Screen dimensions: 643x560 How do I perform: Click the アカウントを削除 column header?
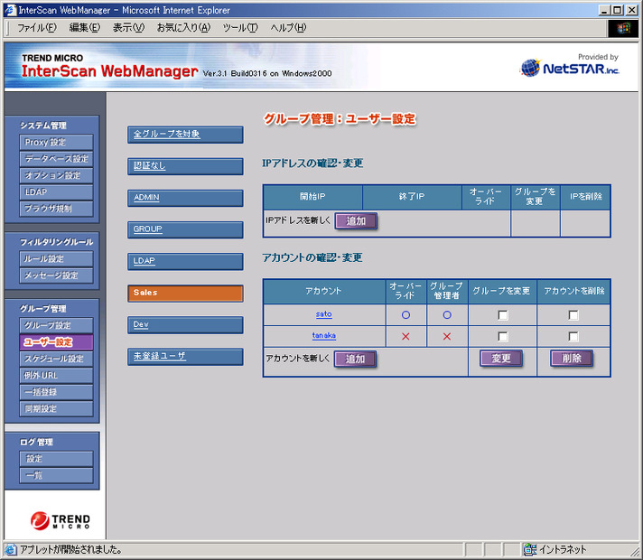coord(573,291)
